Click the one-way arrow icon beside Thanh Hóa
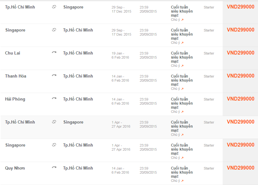This screenshot has width=258, height=185. click(x=54, y=76)
